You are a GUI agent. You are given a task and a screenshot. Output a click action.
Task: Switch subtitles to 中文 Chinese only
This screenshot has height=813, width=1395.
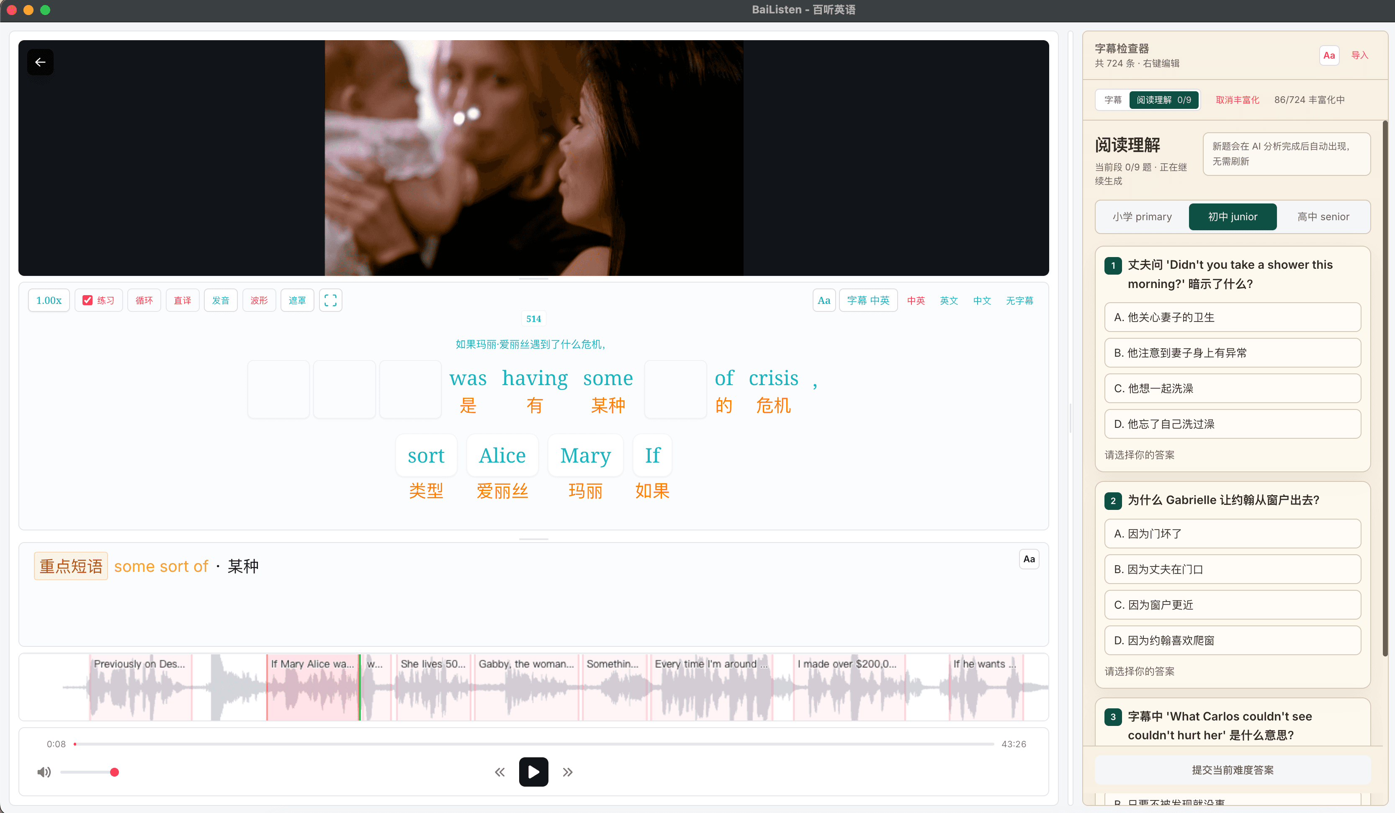tap(982, 301)
